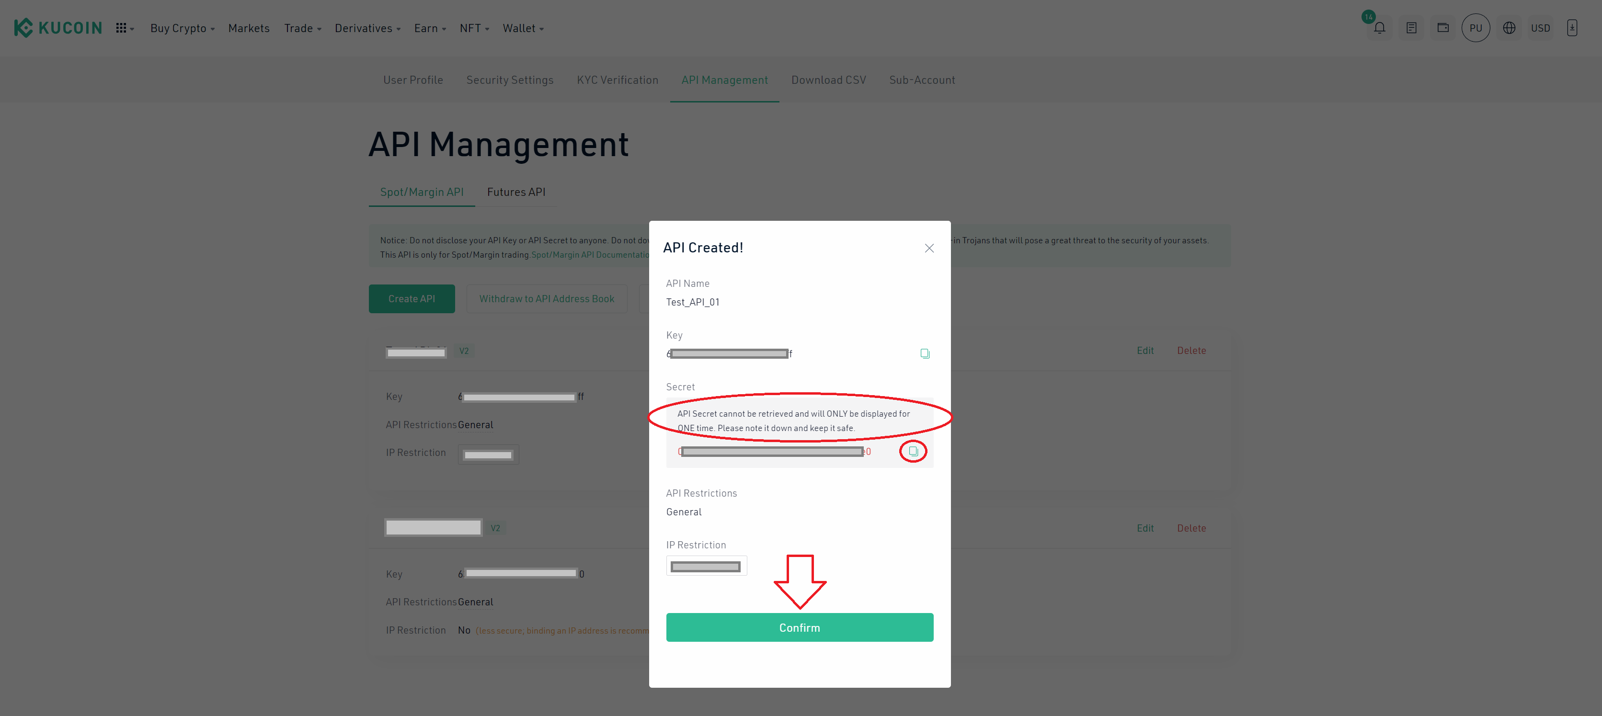Click the API Management page heading
Viewport: 1602px width, 716px height.
(498, 145)
